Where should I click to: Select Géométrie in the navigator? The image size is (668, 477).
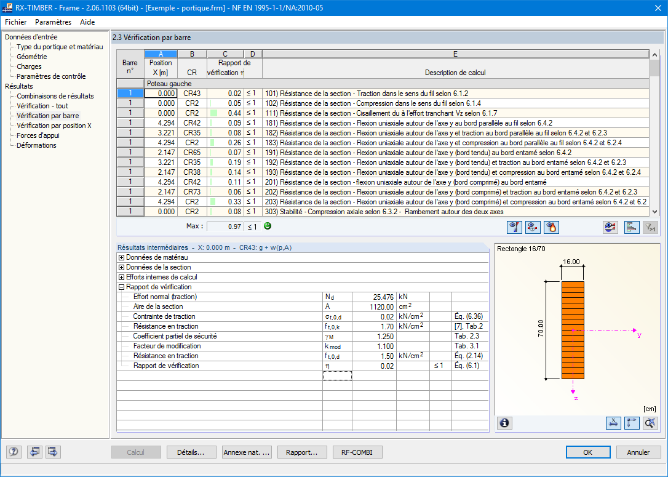tap(32, 57)
